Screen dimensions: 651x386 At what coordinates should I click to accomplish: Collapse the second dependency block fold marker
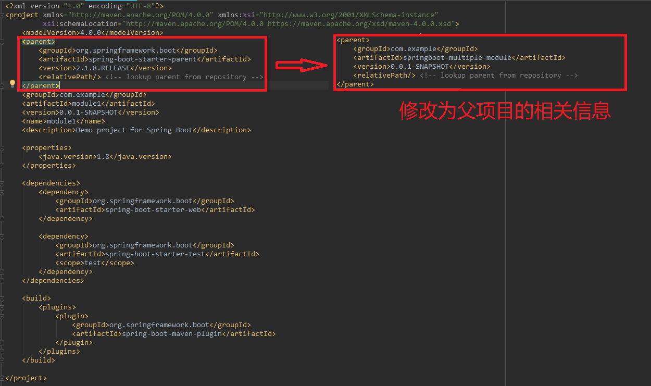2,236
